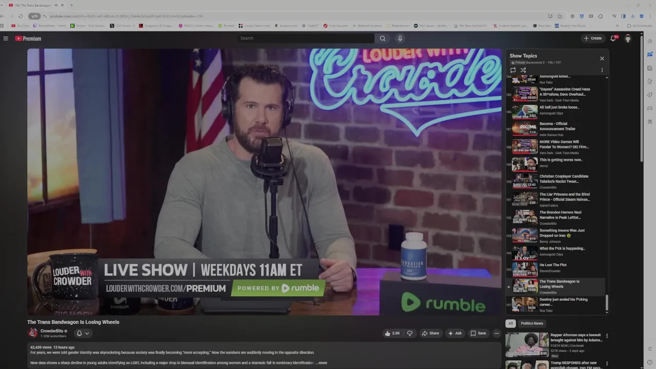Go to YouTube Premium home logo
Image resolution: width=656 pixels, height=369 pixels.
(28, 38)
